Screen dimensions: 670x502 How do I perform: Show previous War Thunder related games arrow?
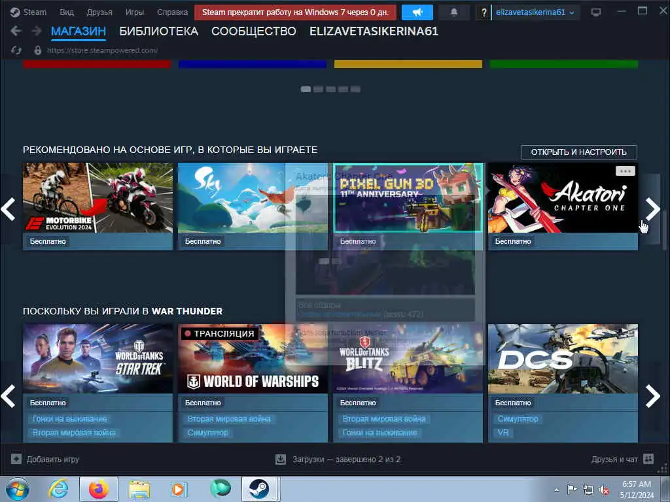[x=8, y=396]
